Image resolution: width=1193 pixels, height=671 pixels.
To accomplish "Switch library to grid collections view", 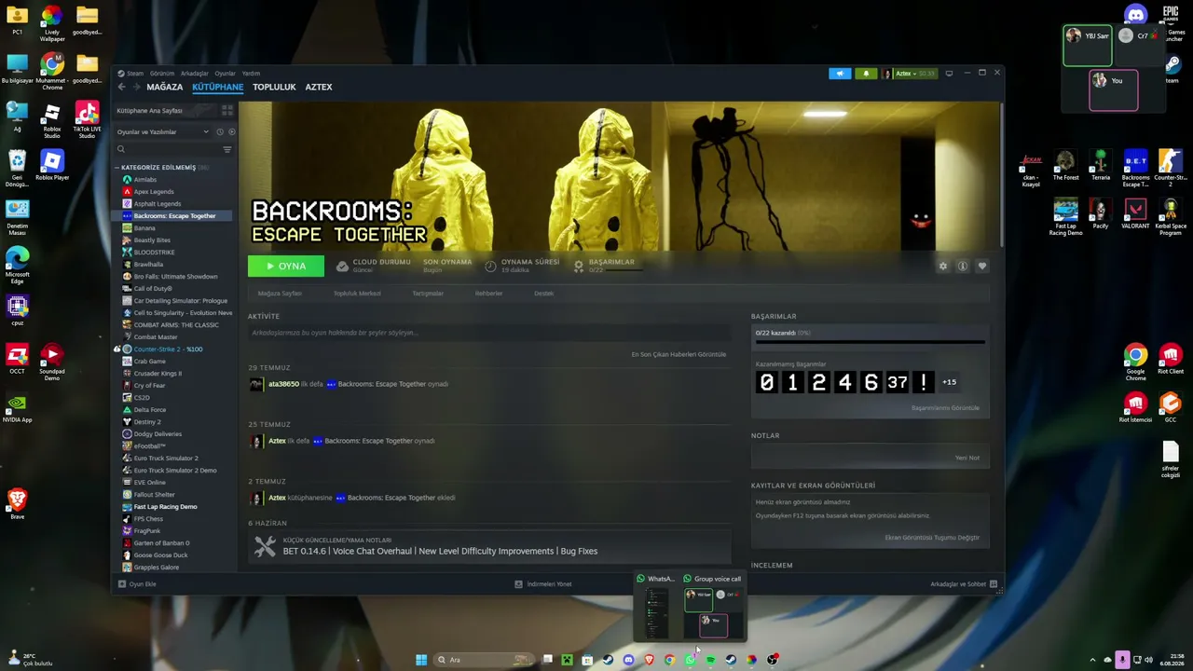I will (x=227, y=110).
